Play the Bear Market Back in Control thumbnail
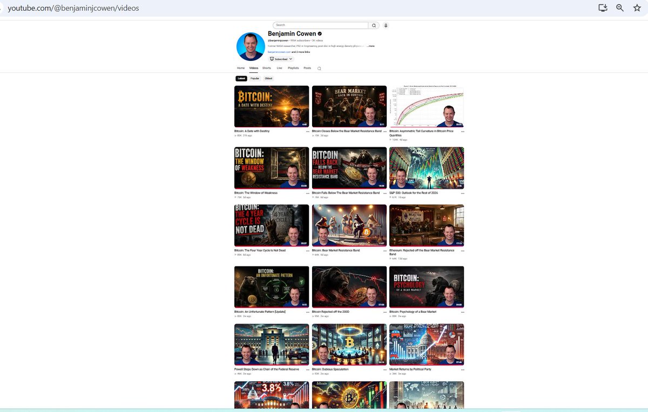648x412 pixels. click(349, 107)
